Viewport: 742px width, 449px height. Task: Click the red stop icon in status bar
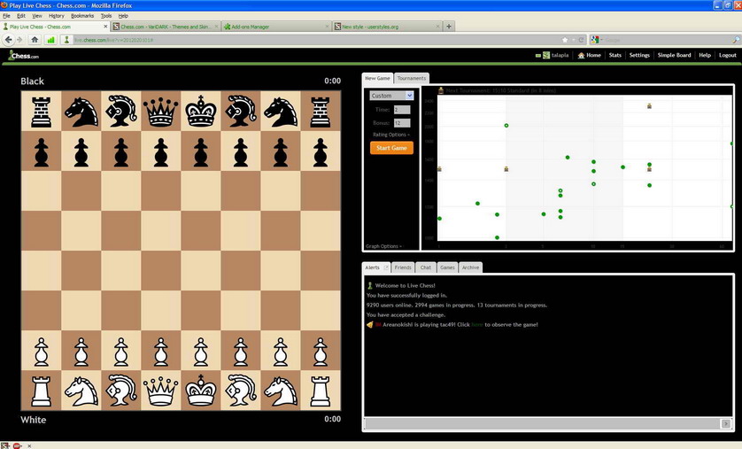(17, 445)
